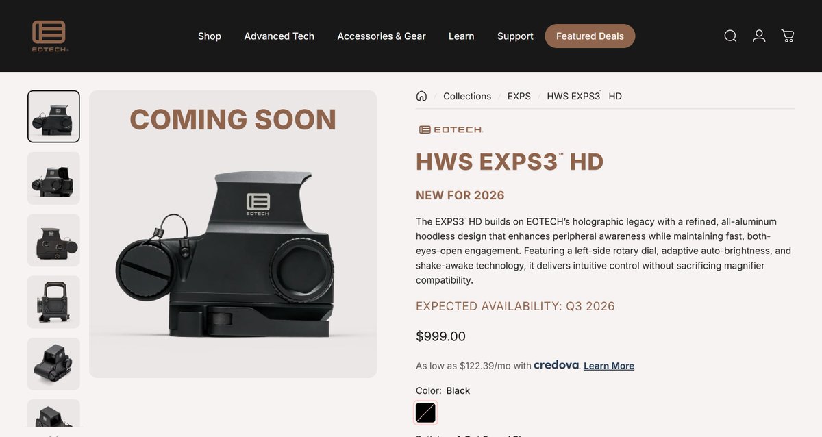Screen dimensions: 822x437
Task: Click the As low as $122.39/mo text
Action: pos(473,366)
